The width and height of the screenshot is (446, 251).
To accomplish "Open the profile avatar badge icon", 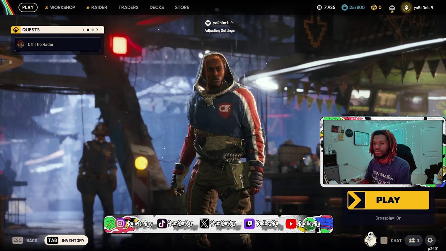I will pos(406,7).
